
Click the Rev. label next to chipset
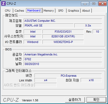coord(89,32)
